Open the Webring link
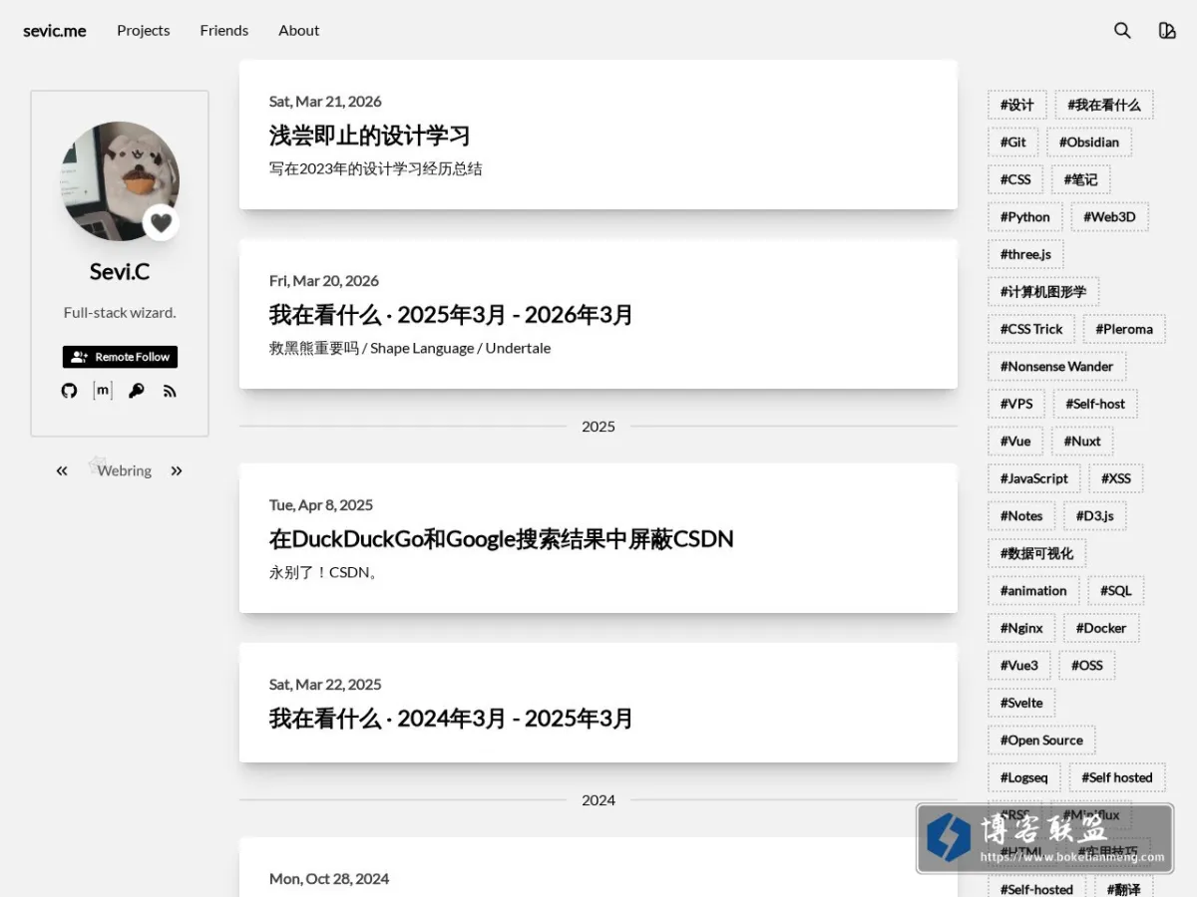 click(124, 470)
